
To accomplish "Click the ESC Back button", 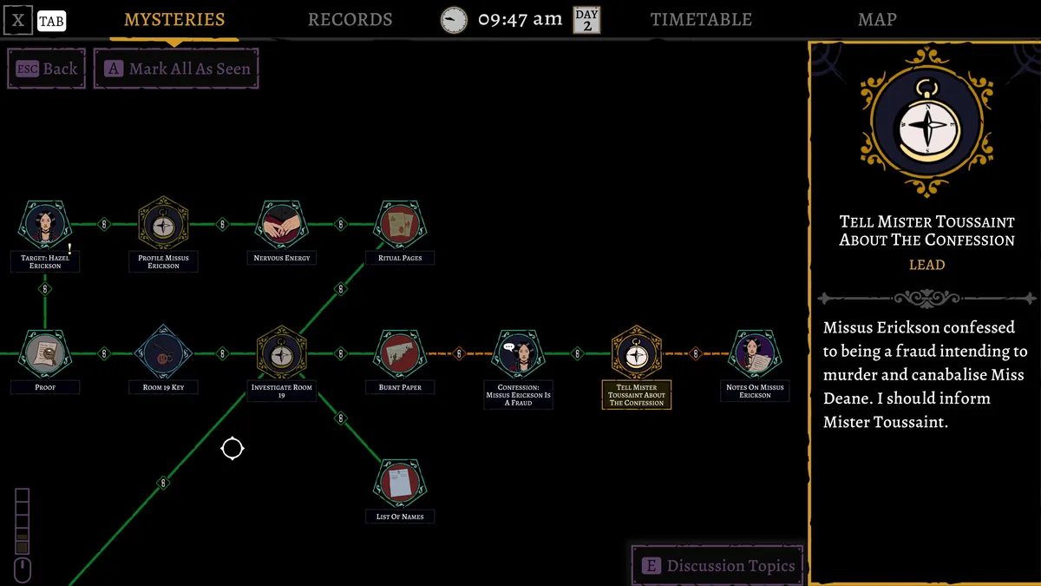I will tap(46, 68).
